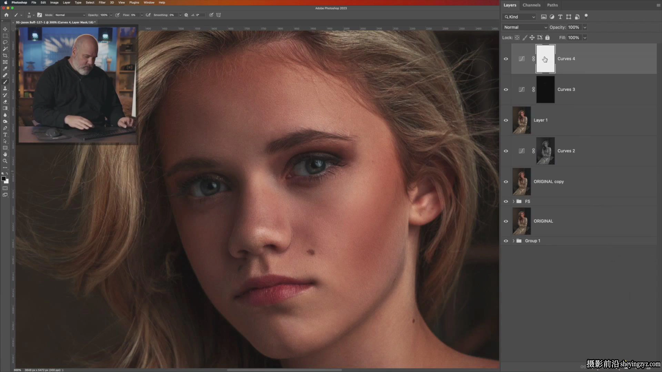This screenshot has width=662, height=372.
Task: Select the Move tool
Action: click(x=5, y=29)
